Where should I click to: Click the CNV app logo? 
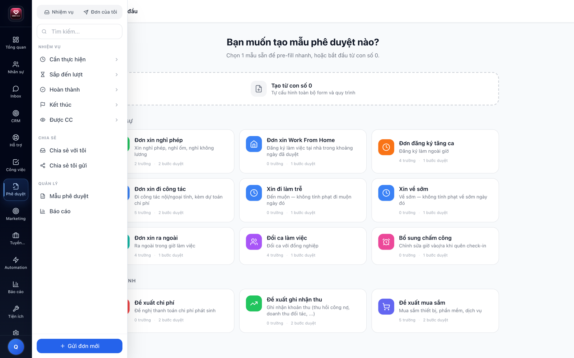[x=16, y=14]
